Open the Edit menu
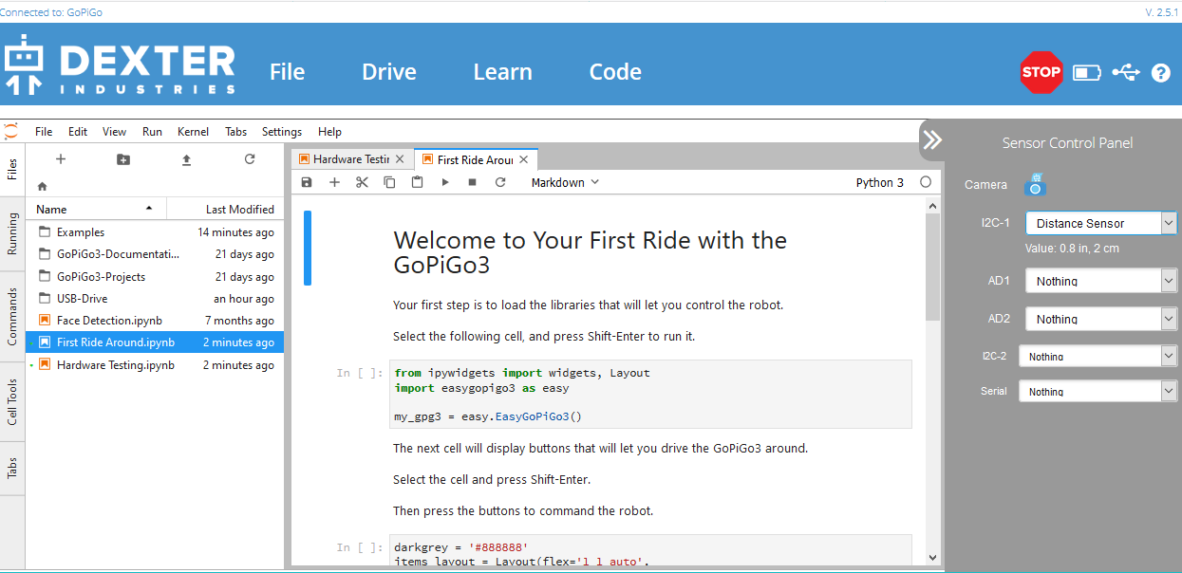The width and height of the screenshot is (1182, 573). 78,132
